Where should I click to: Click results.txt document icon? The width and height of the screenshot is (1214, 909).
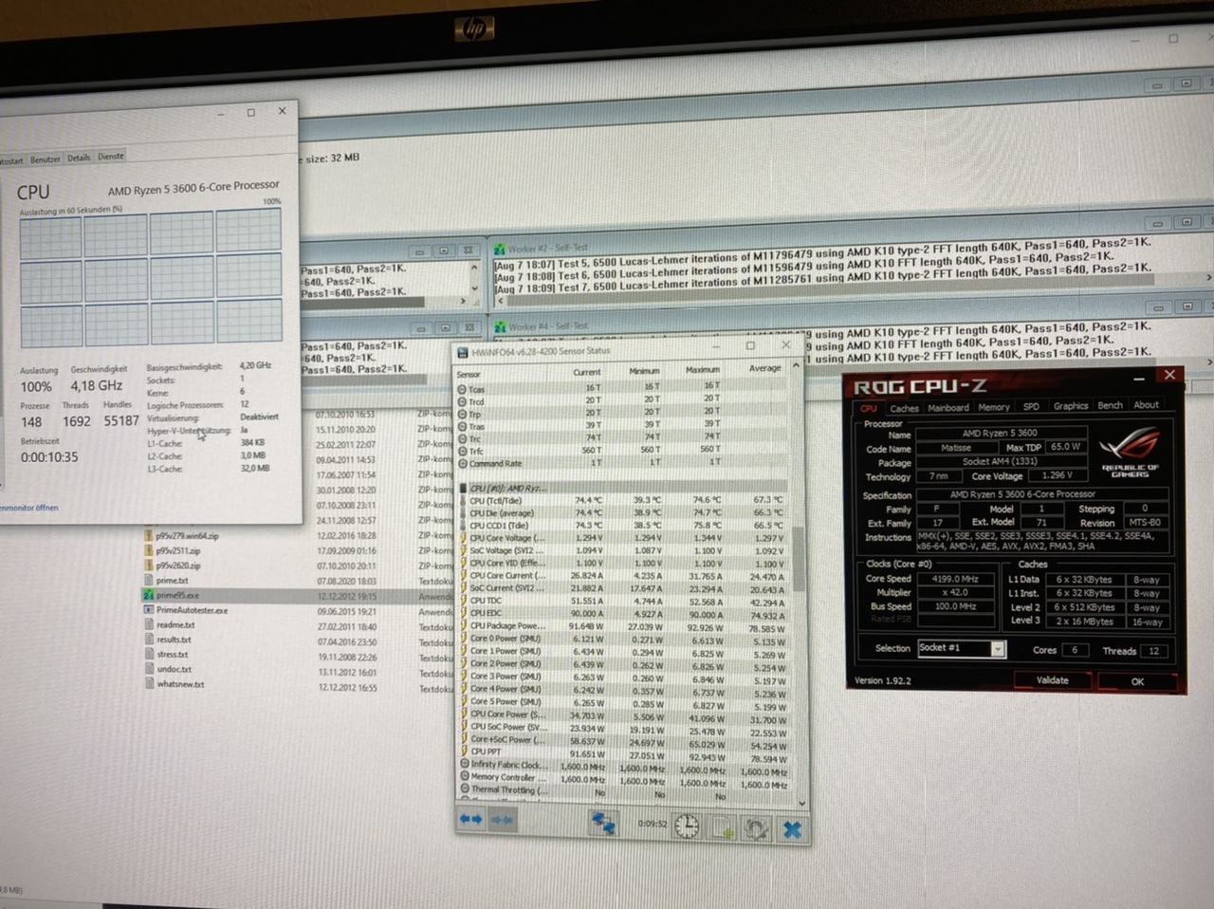pyautogui.click(x=149, y=640)
